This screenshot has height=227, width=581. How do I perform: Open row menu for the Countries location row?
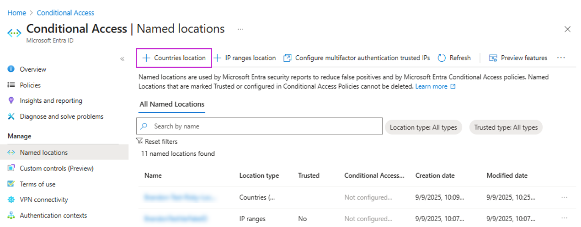[x=564, y=197]
